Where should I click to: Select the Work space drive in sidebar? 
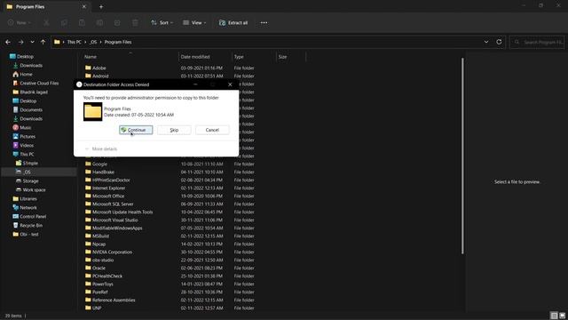pos(34,189)
